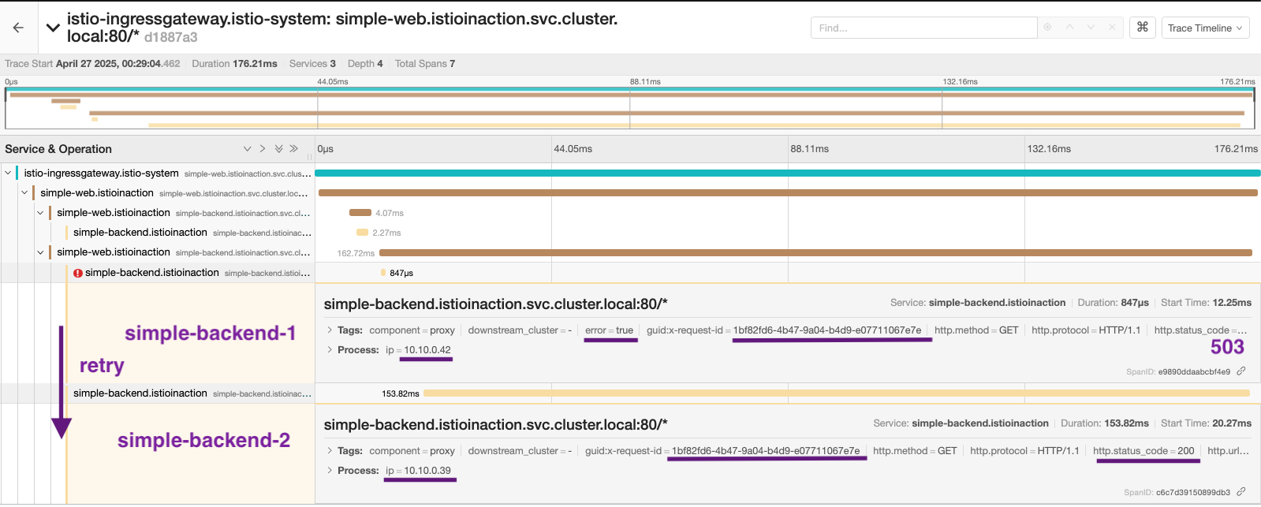
Task: Collapse the simple-web span lasting 162.72ms
Action: click(41, 252)
